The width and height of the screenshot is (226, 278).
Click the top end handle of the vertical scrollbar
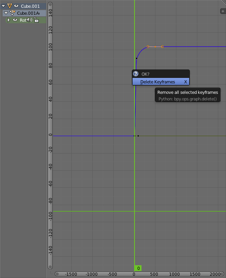pos(50,4)
